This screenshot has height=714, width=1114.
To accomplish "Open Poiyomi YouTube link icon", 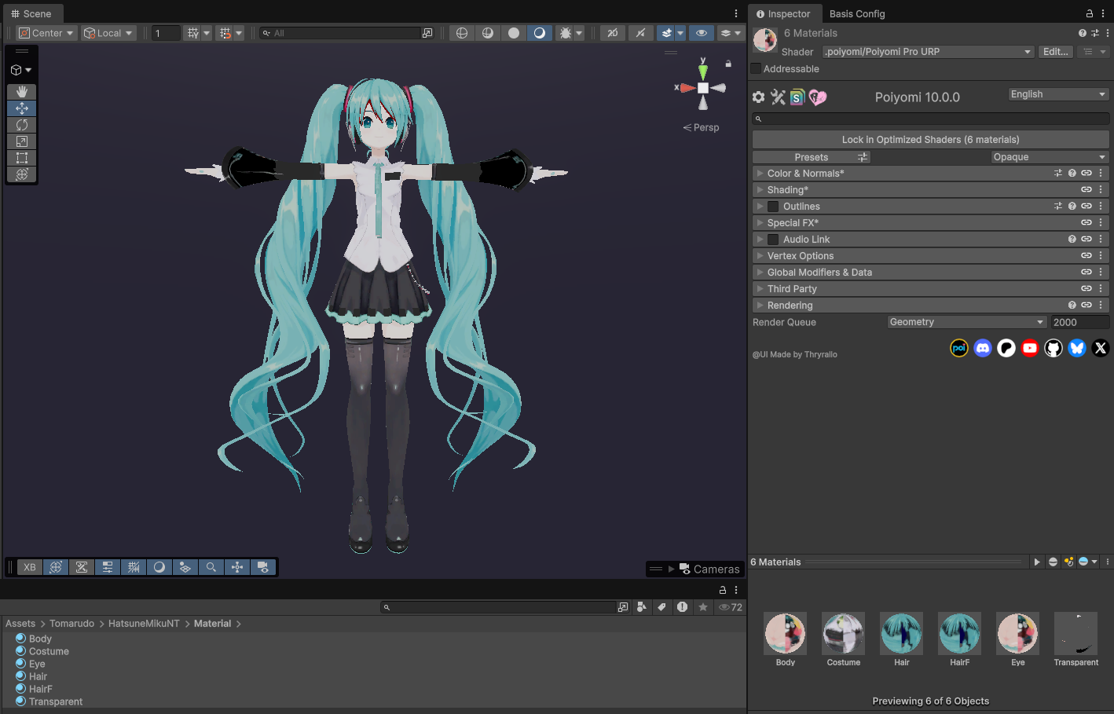I will point(1030,348).
